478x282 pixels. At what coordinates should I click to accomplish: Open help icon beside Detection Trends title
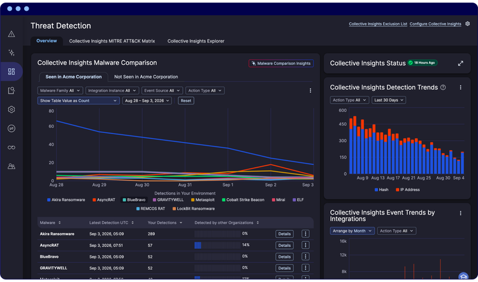pyautogui.click(x=443, y=87)
